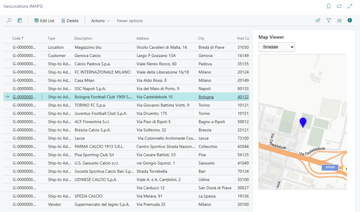Open the Stradale map type dropdown
Viewport: 360px width, 212px height.
(x=277, y=47)
